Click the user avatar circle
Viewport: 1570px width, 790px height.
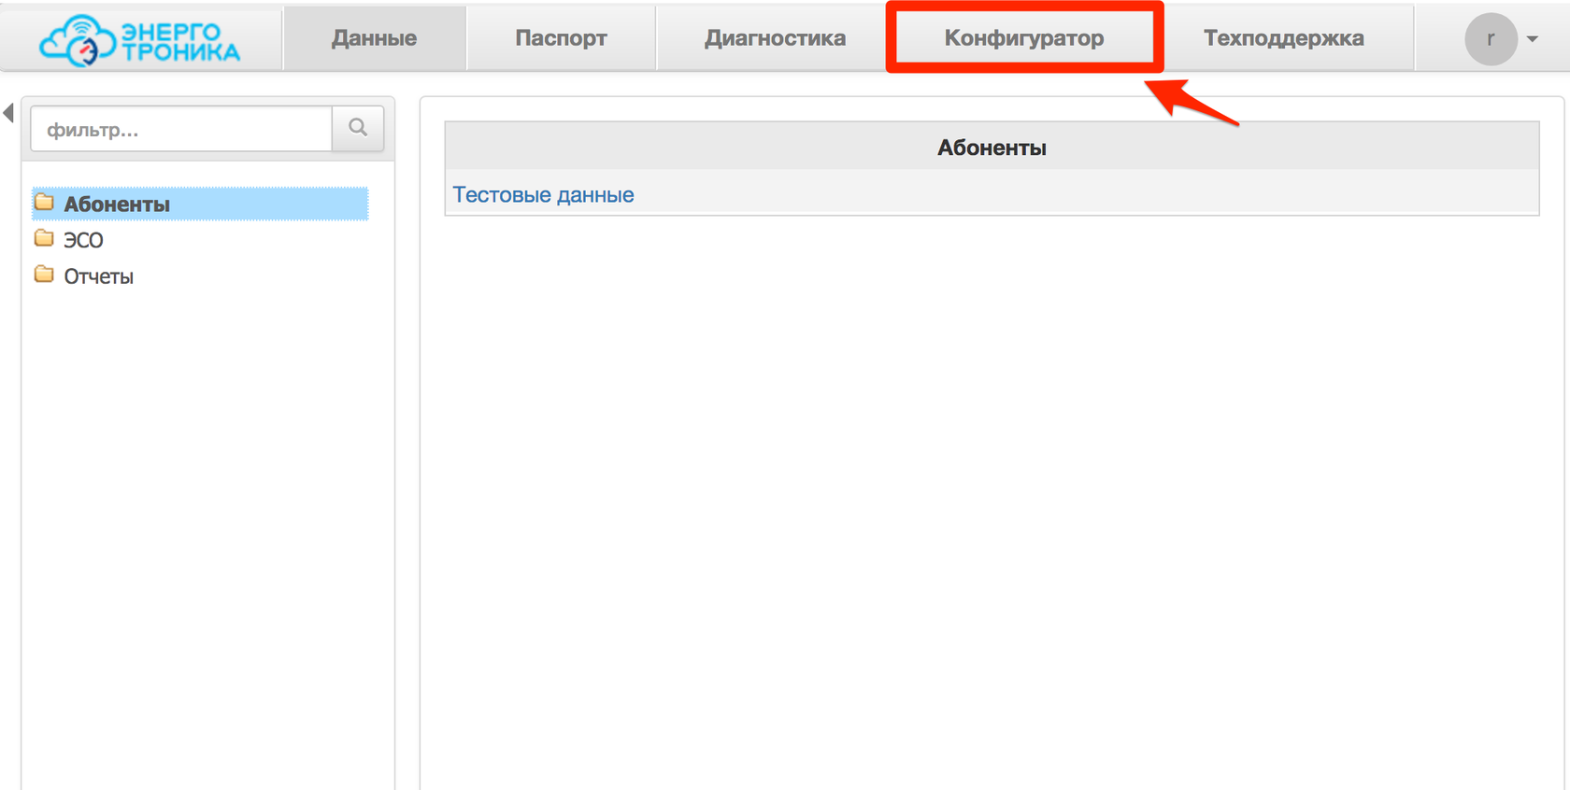[1491, 39]
